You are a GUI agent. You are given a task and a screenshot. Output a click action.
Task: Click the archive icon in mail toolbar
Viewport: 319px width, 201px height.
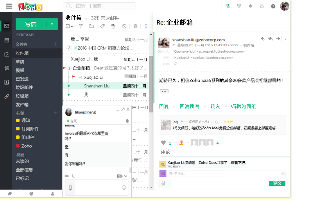click(135, 26)
